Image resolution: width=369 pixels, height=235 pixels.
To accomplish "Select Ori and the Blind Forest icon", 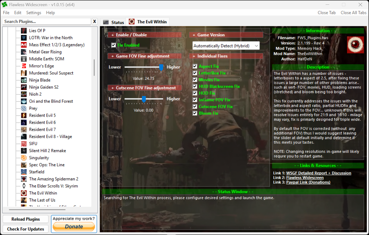I will (24, 101).
